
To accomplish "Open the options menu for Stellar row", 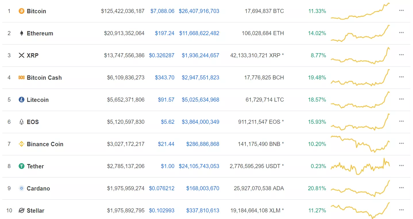I will pyautogui.click(x=401, y=210).
